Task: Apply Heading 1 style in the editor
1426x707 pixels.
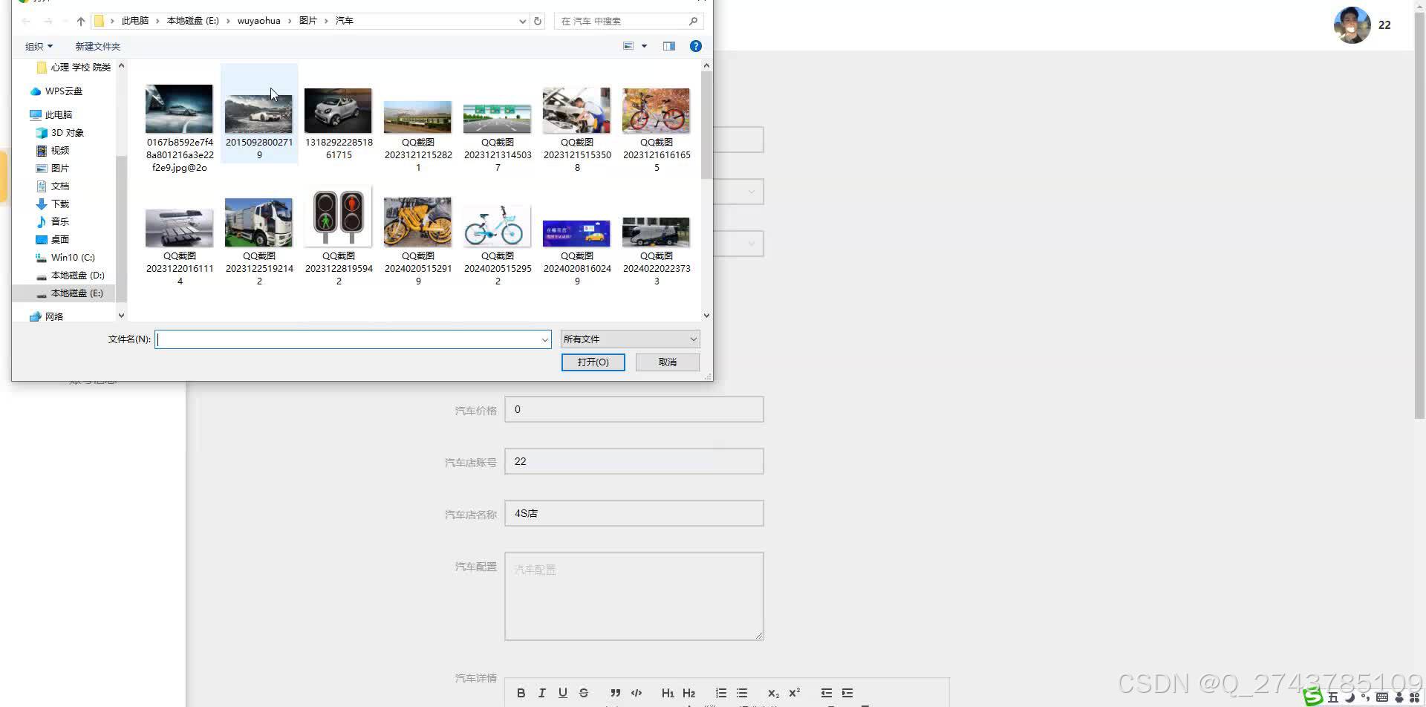Action: [x=668, y=693]
